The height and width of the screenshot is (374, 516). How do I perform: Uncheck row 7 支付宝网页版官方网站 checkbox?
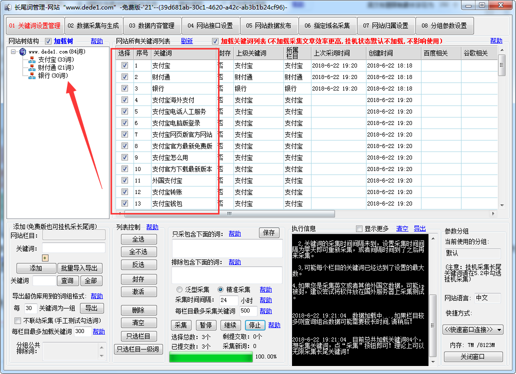(124, 134)
